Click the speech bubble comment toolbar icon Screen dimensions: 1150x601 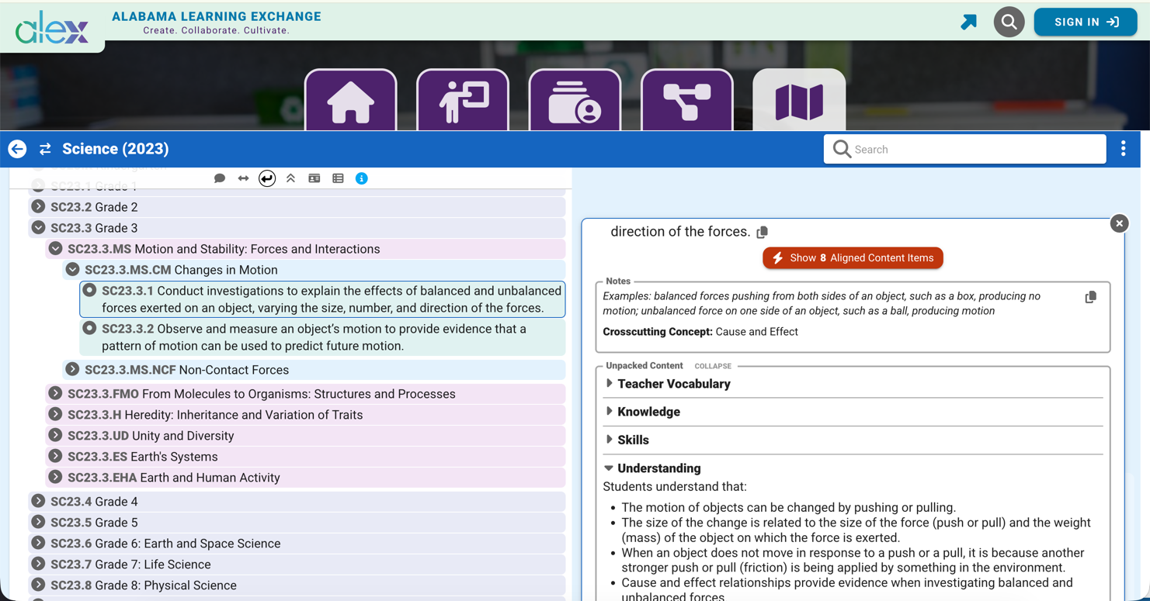(220, 178)
